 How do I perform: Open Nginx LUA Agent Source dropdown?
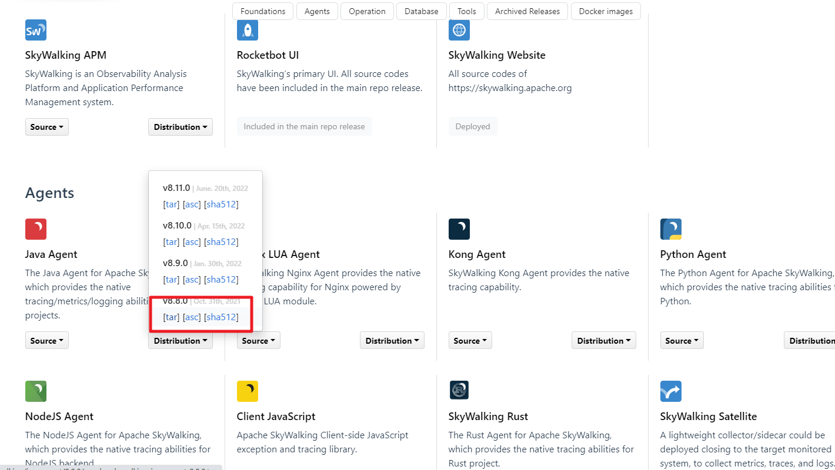(259, 341)
